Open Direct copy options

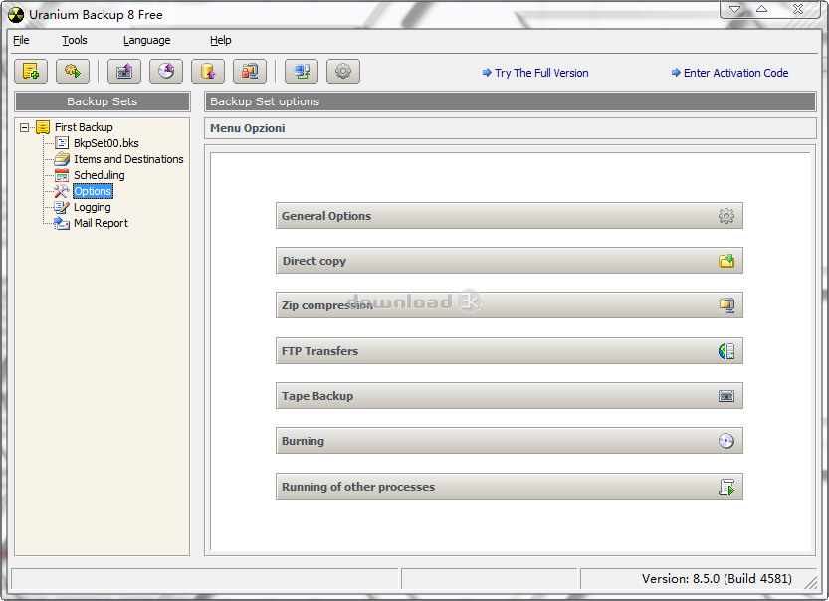click(x=510, y=261)
